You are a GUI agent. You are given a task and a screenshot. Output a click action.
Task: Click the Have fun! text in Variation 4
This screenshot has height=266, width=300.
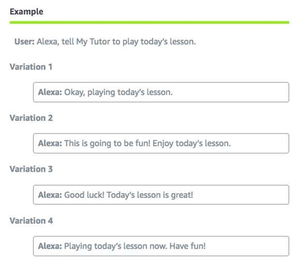point(187,246)
